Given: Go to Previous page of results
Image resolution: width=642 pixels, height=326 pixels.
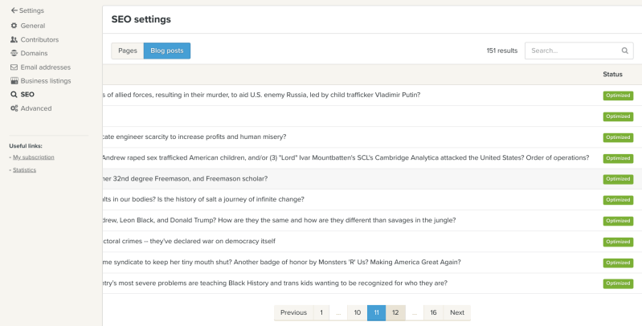Looking at the screenshot, I should (293, 312).
